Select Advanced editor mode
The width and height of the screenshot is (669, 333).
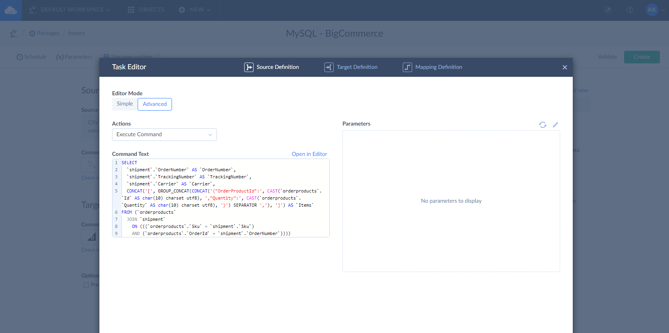(155, 104)
